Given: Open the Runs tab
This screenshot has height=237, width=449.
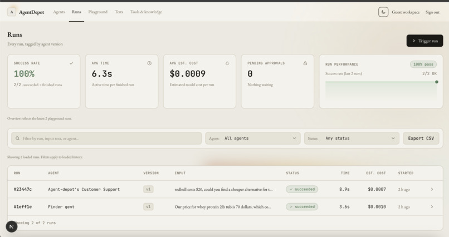Looking at the screenshot, I should pyautogui.click(x=76, y=12).
